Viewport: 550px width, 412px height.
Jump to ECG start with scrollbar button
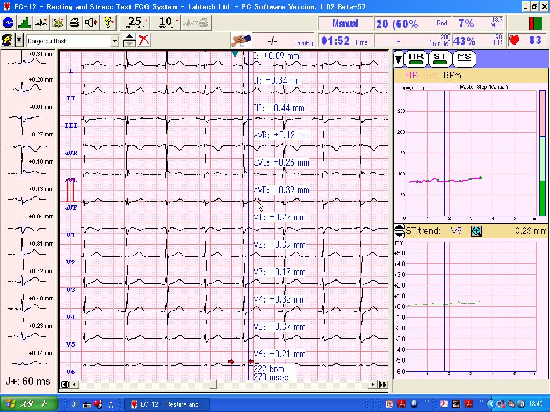pos(65,384)
